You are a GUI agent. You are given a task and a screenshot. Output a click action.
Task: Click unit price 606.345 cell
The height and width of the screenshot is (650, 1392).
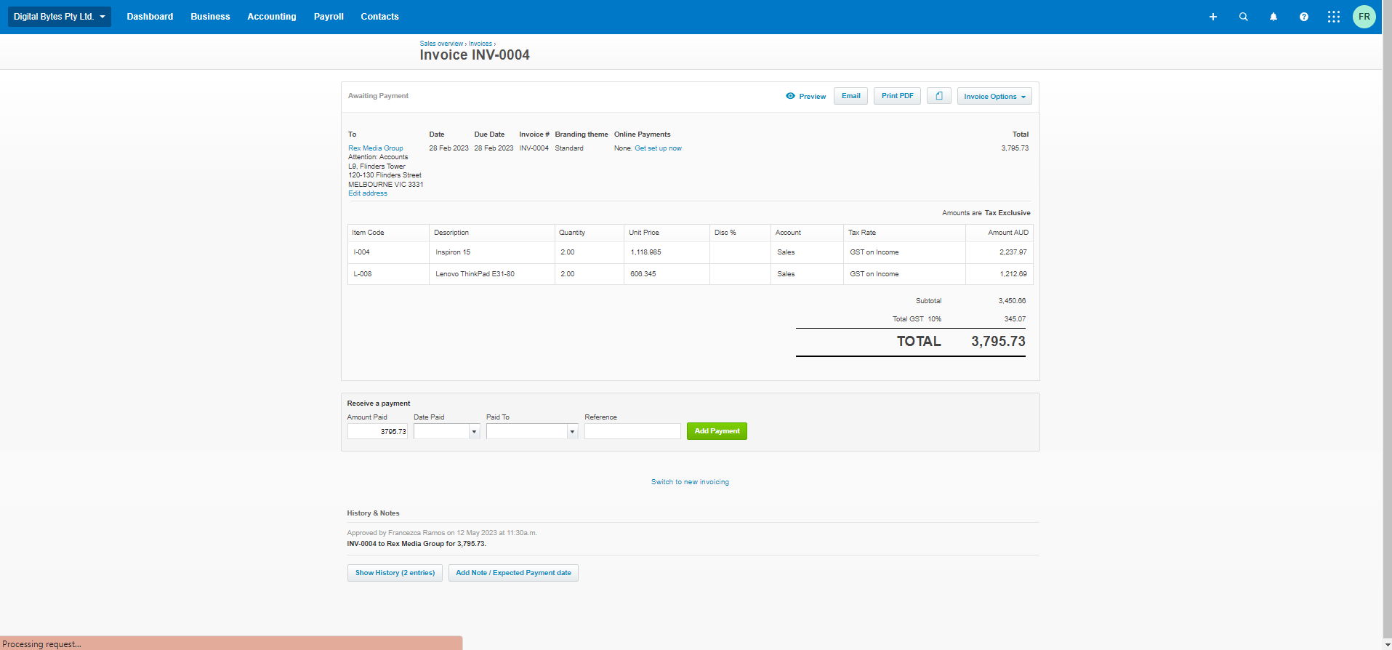(x=667, y=274)
